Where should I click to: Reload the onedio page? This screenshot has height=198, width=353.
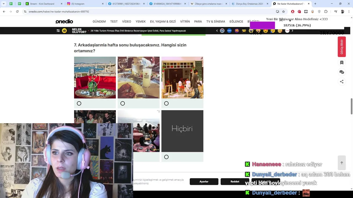tap(17, 12)
